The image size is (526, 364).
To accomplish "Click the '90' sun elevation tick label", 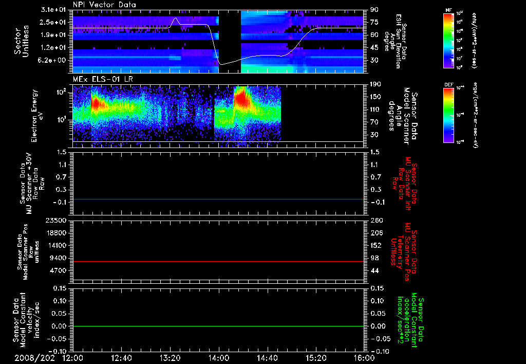I will pyautogui.click(x=374, y=10).
